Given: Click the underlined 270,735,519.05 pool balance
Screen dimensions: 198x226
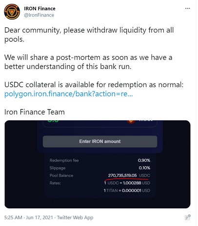Looking at the screenshot, I should [x=122, y=176].
